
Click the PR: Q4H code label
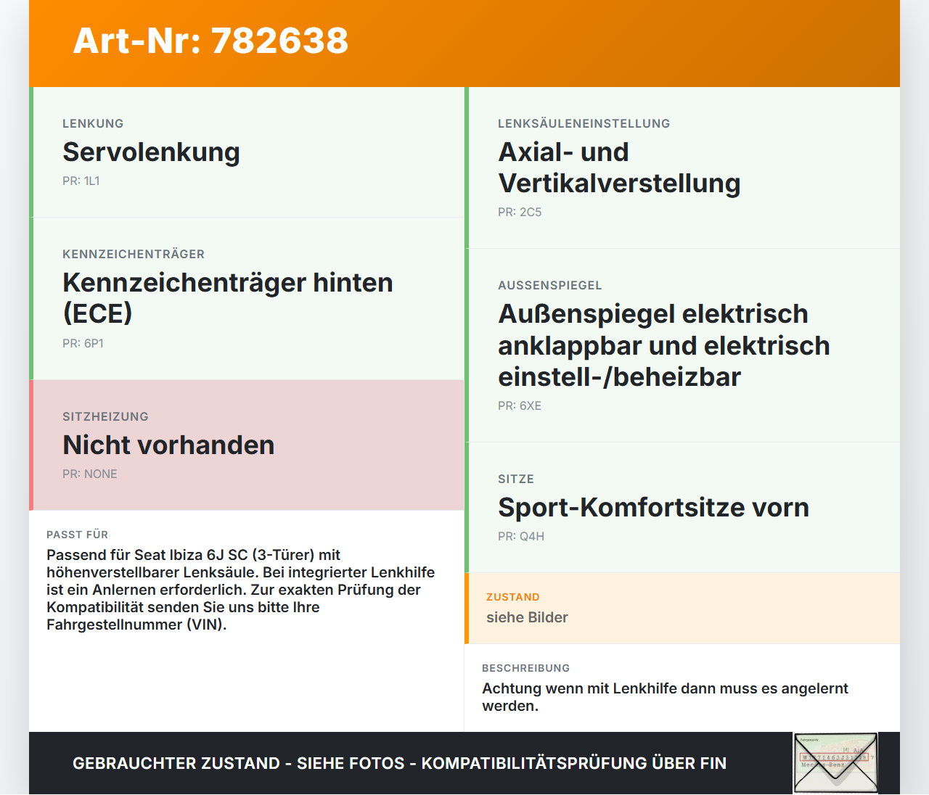tap(521, 537)
